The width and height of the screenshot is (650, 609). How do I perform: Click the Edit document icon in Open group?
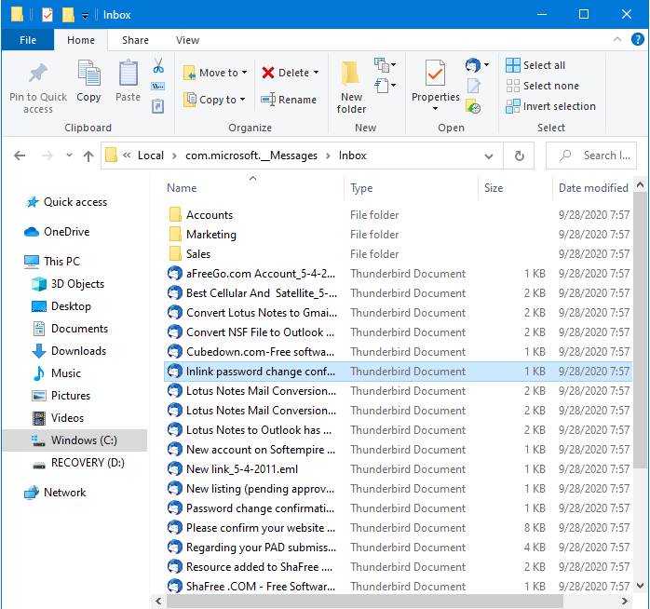coord(473,86)
